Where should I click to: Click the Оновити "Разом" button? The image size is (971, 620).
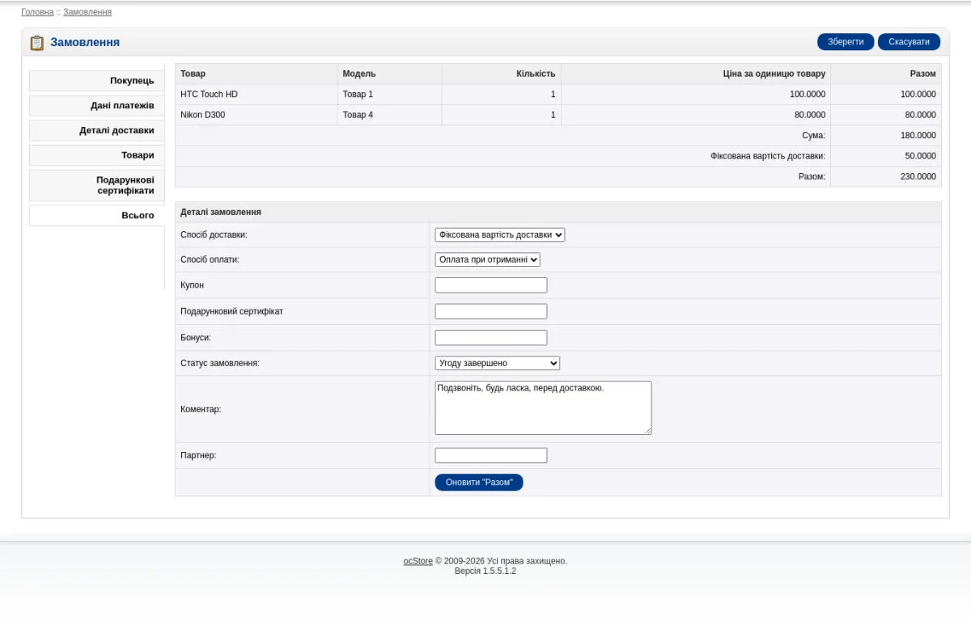coord(479,483)
